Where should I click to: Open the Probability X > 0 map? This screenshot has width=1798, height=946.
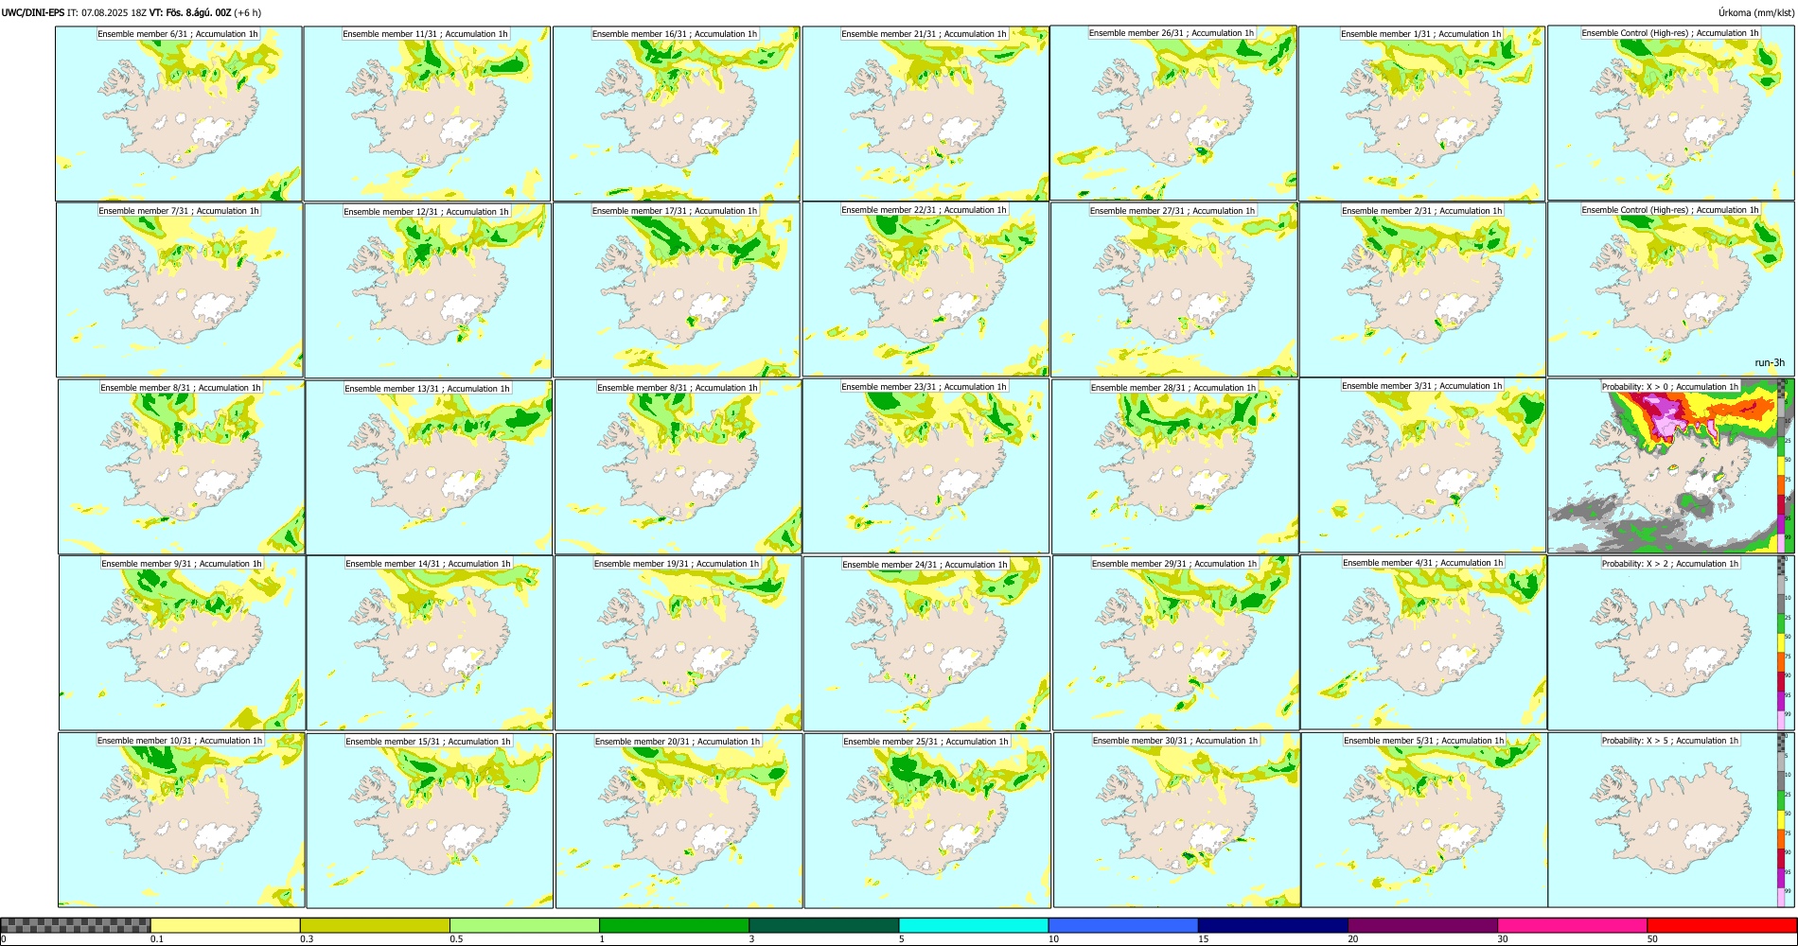coord(1670,466)
